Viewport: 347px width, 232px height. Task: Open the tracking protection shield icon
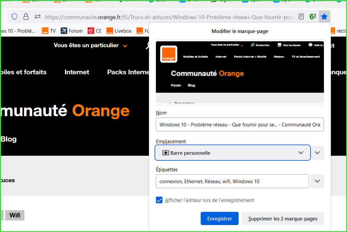(15, 17)
